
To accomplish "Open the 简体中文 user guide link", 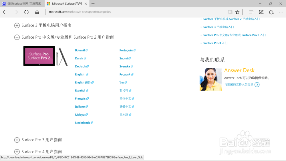I will (x=127, y=98).
